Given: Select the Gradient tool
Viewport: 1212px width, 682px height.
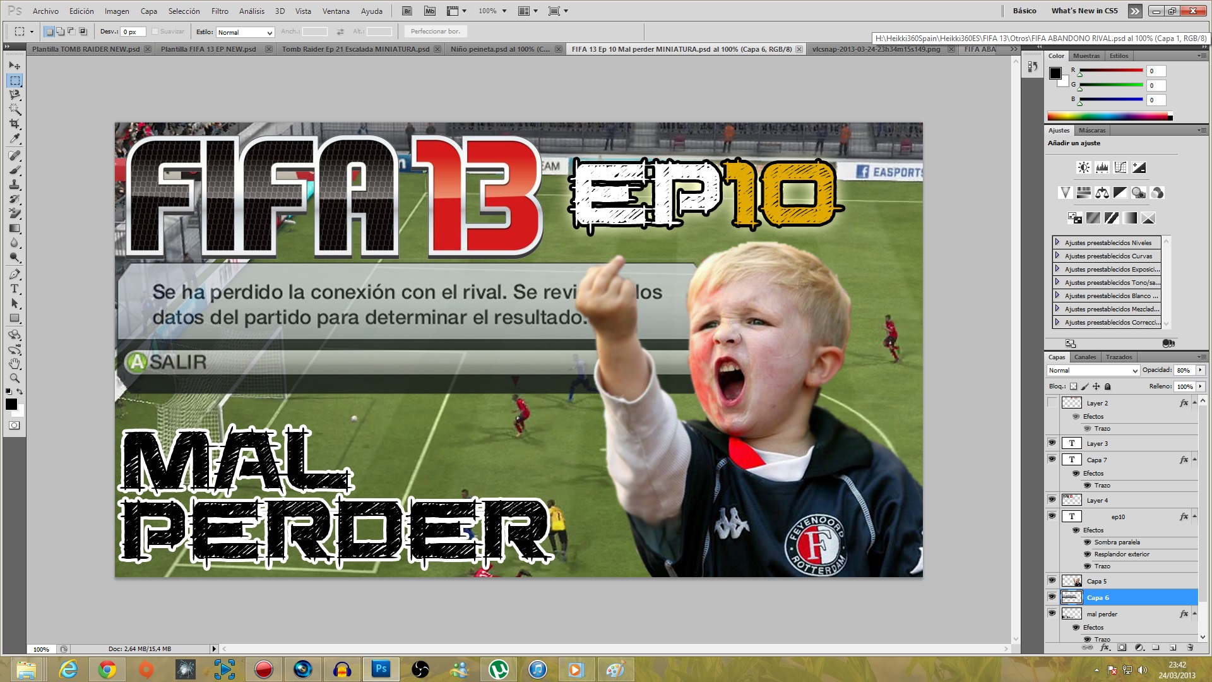Looking at the screenshot, I should coord(15,229).
